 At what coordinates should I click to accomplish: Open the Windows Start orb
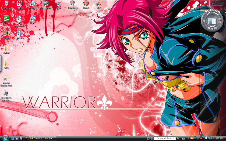click(x=5, y=138)
